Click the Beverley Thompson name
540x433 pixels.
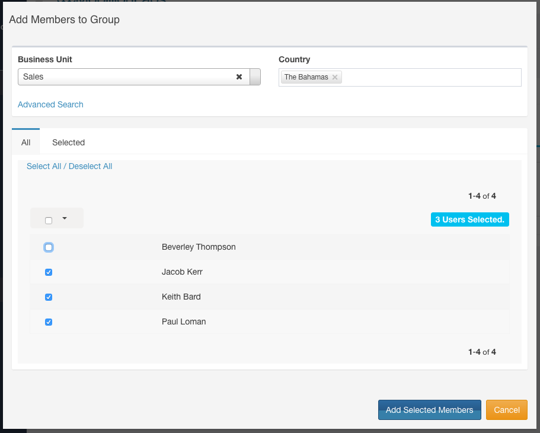coord(199,247)
